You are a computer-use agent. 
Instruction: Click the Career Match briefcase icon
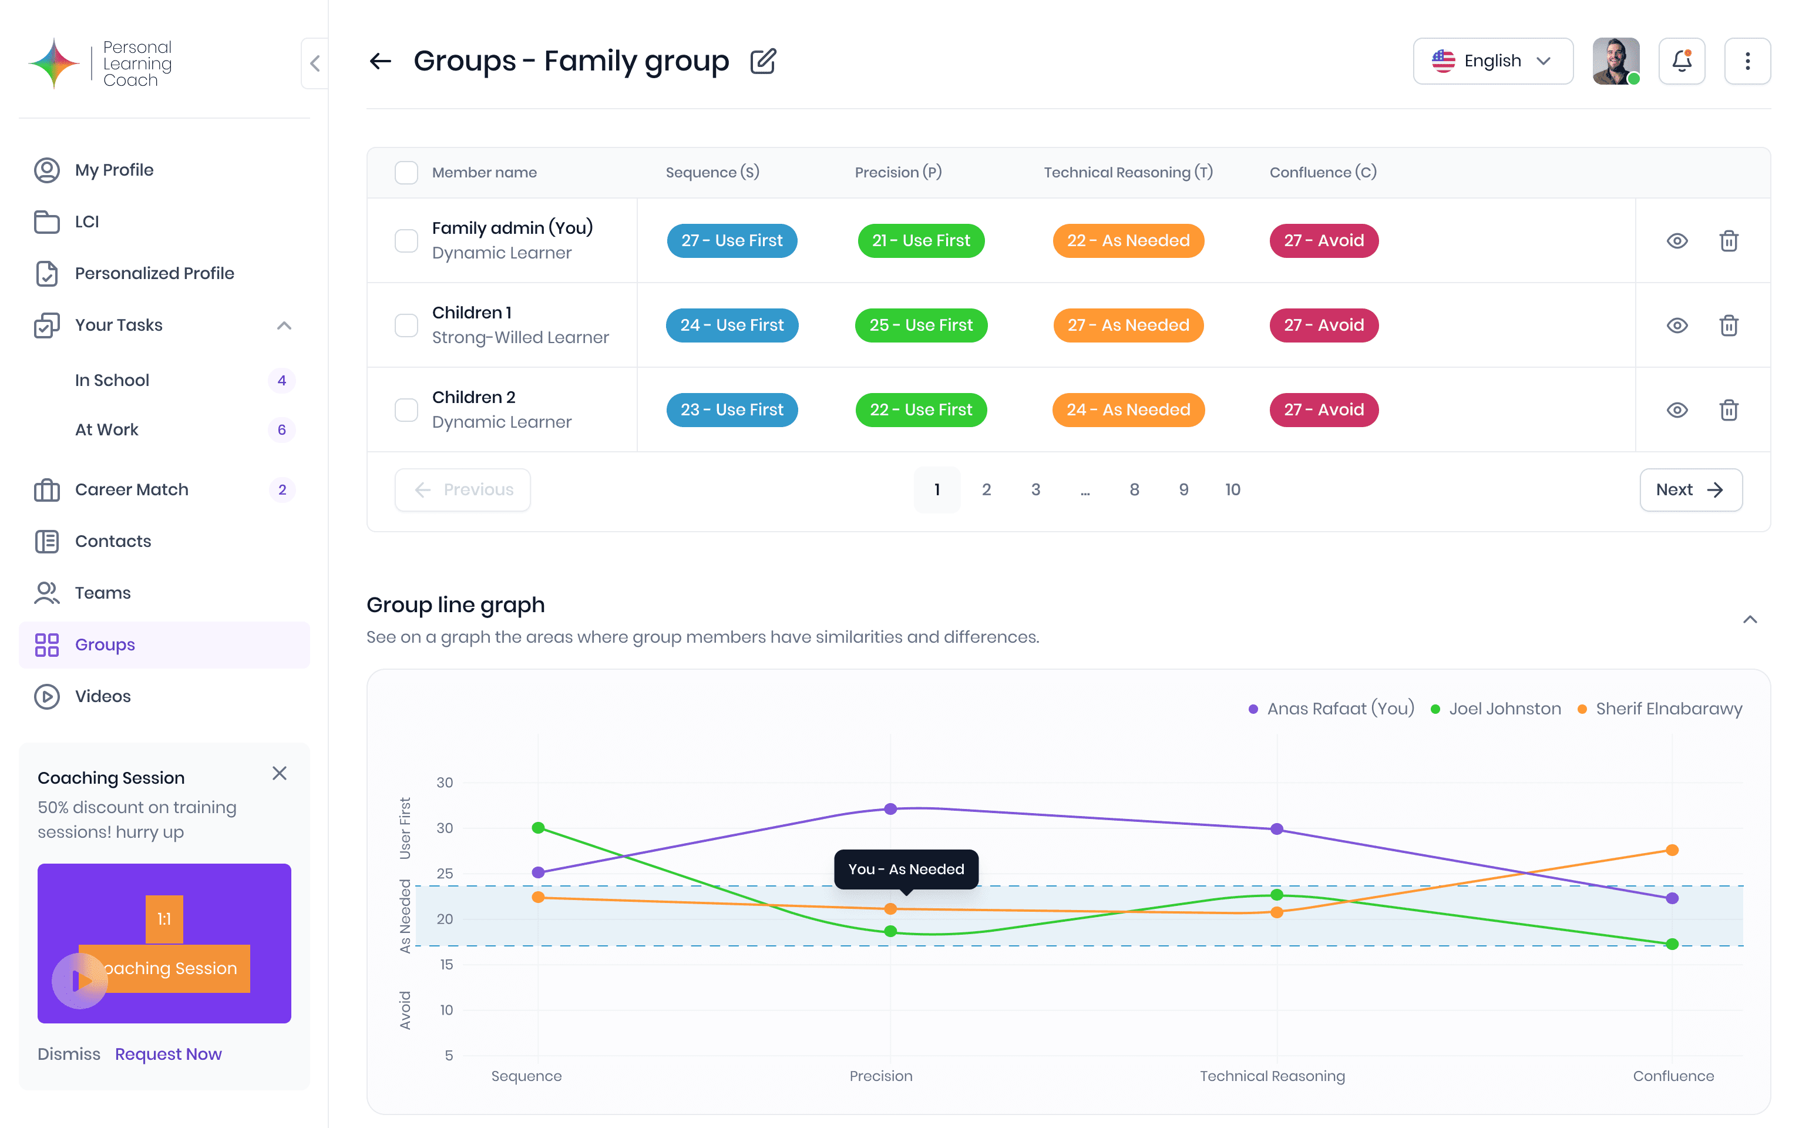point(47,490)
